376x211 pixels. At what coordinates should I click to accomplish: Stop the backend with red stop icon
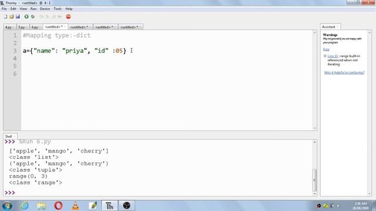[68, 16]
